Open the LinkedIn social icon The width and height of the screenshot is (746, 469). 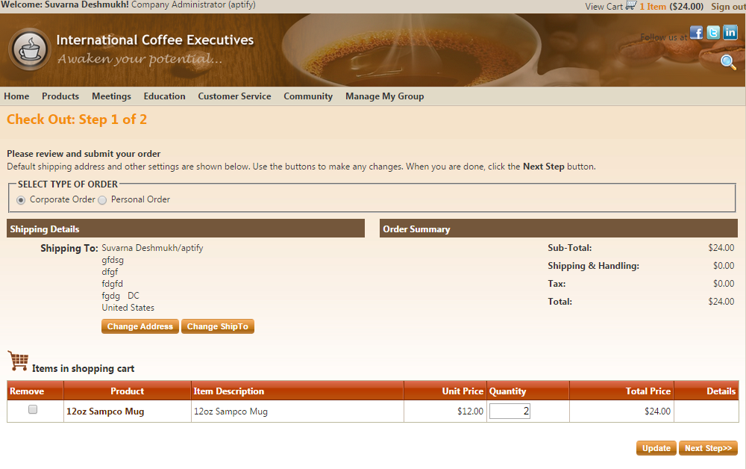(x=730, y=32)
